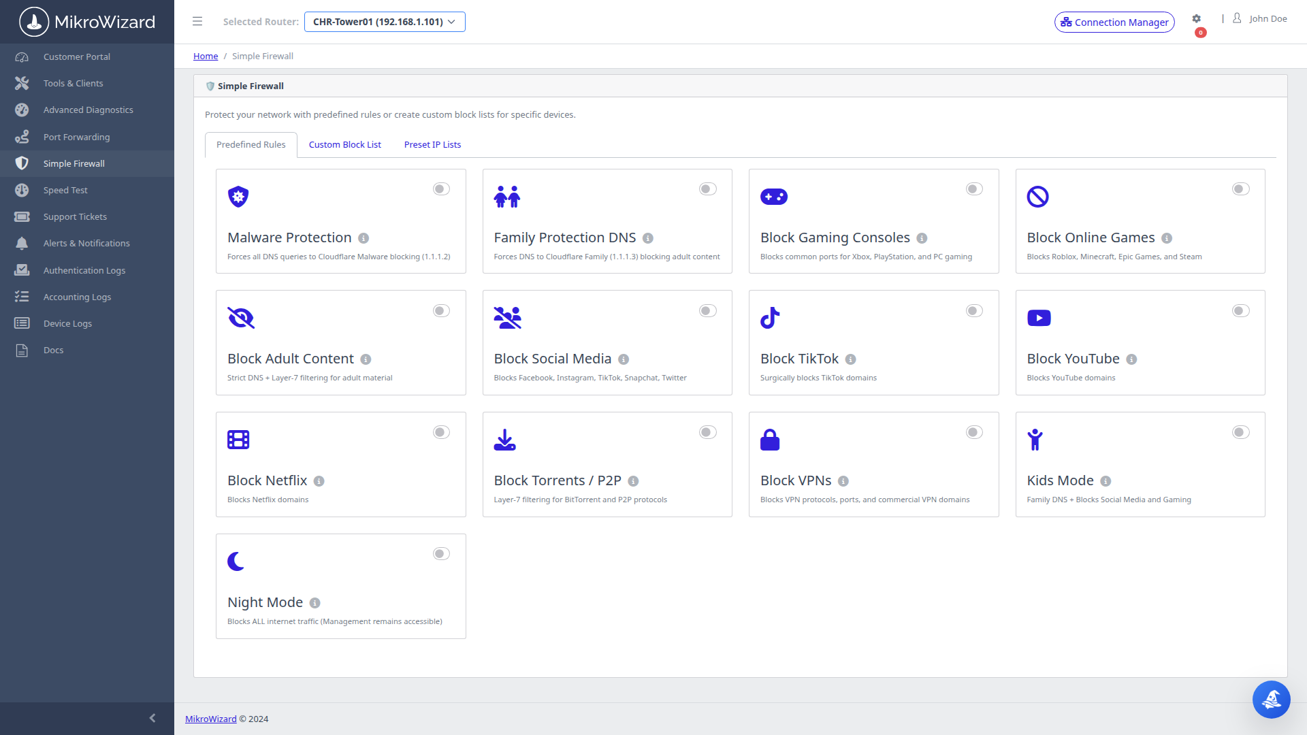Open the Connection Manager

pos(1114,22)
